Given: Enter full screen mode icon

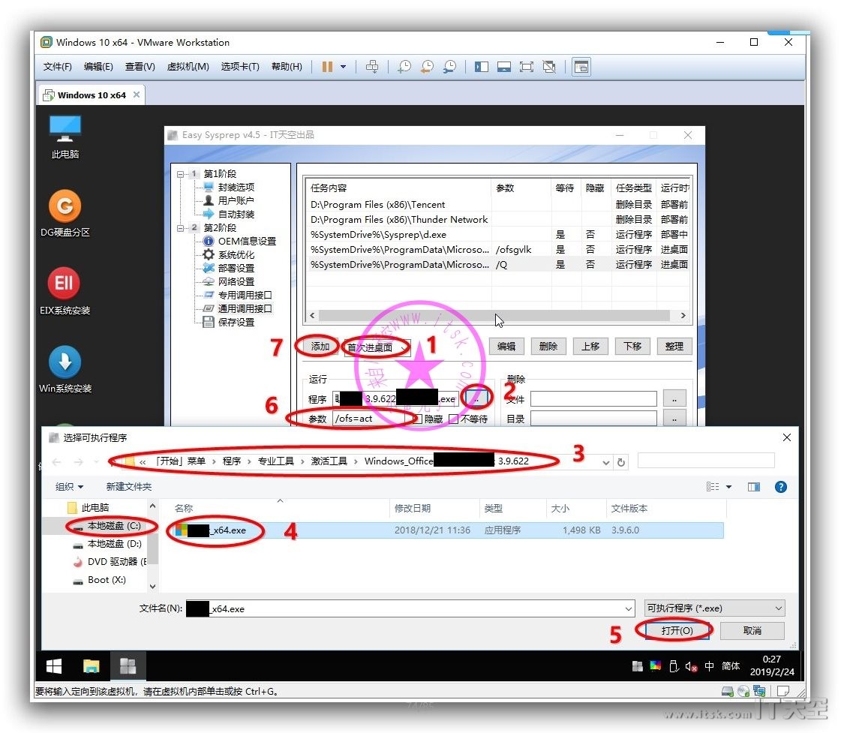Looking at the screenshot, I should coord(526,67).
